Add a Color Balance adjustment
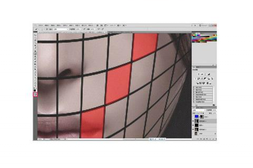The image size is (253, 168). click(x=202, y=78)
